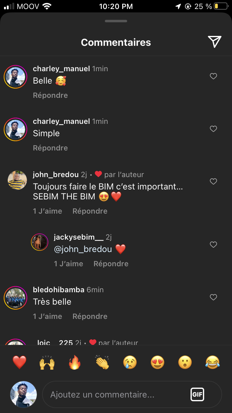This screenshot has height=413, width=232.
Task: Tap the share paper plane icon
Action: [x=214, y=42]
